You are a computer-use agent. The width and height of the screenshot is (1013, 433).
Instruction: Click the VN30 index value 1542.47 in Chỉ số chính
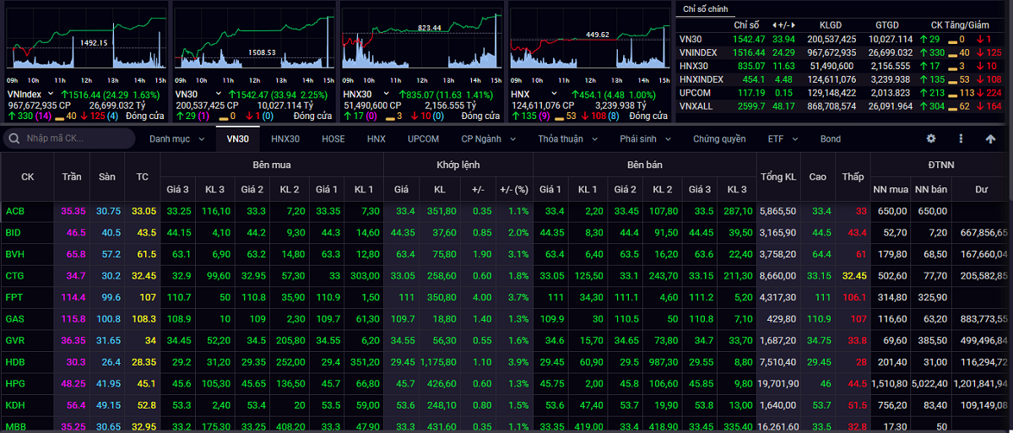click(748, 39)
